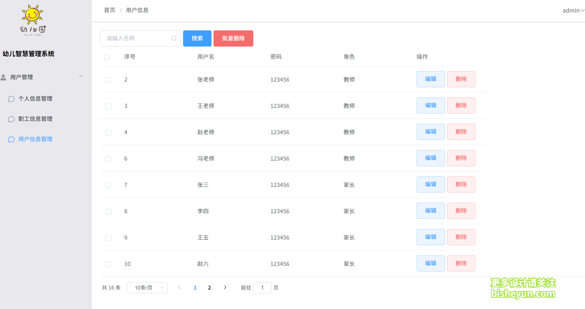Collapse the 用户管理 menu chevron
This screenshot has height=309, width=585.
[x=81, y=76]
